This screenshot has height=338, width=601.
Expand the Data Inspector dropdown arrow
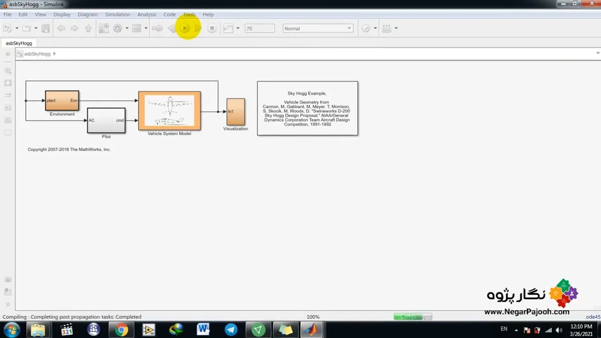click(238, 29)
